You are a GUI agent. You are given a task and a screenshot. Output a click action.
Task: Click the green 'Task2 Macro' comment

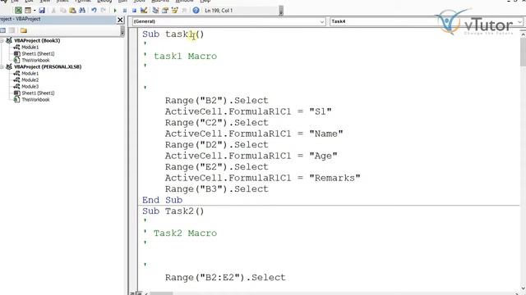point(185,233)
